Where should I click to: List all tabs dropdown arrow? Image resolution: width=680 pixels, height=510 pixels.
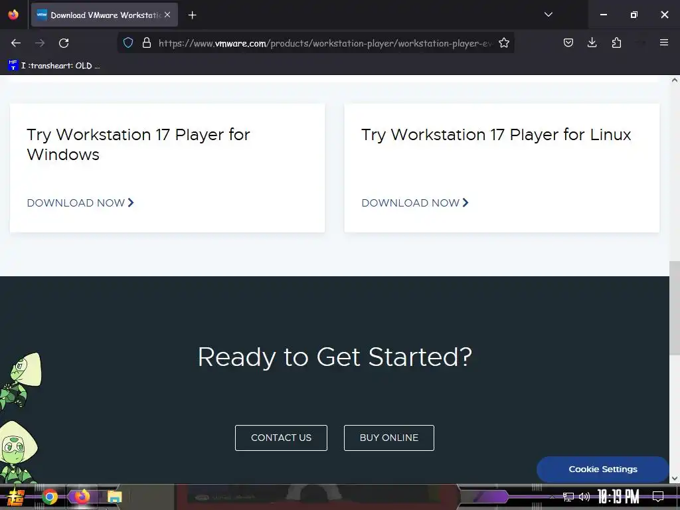[x=548, y=15]
